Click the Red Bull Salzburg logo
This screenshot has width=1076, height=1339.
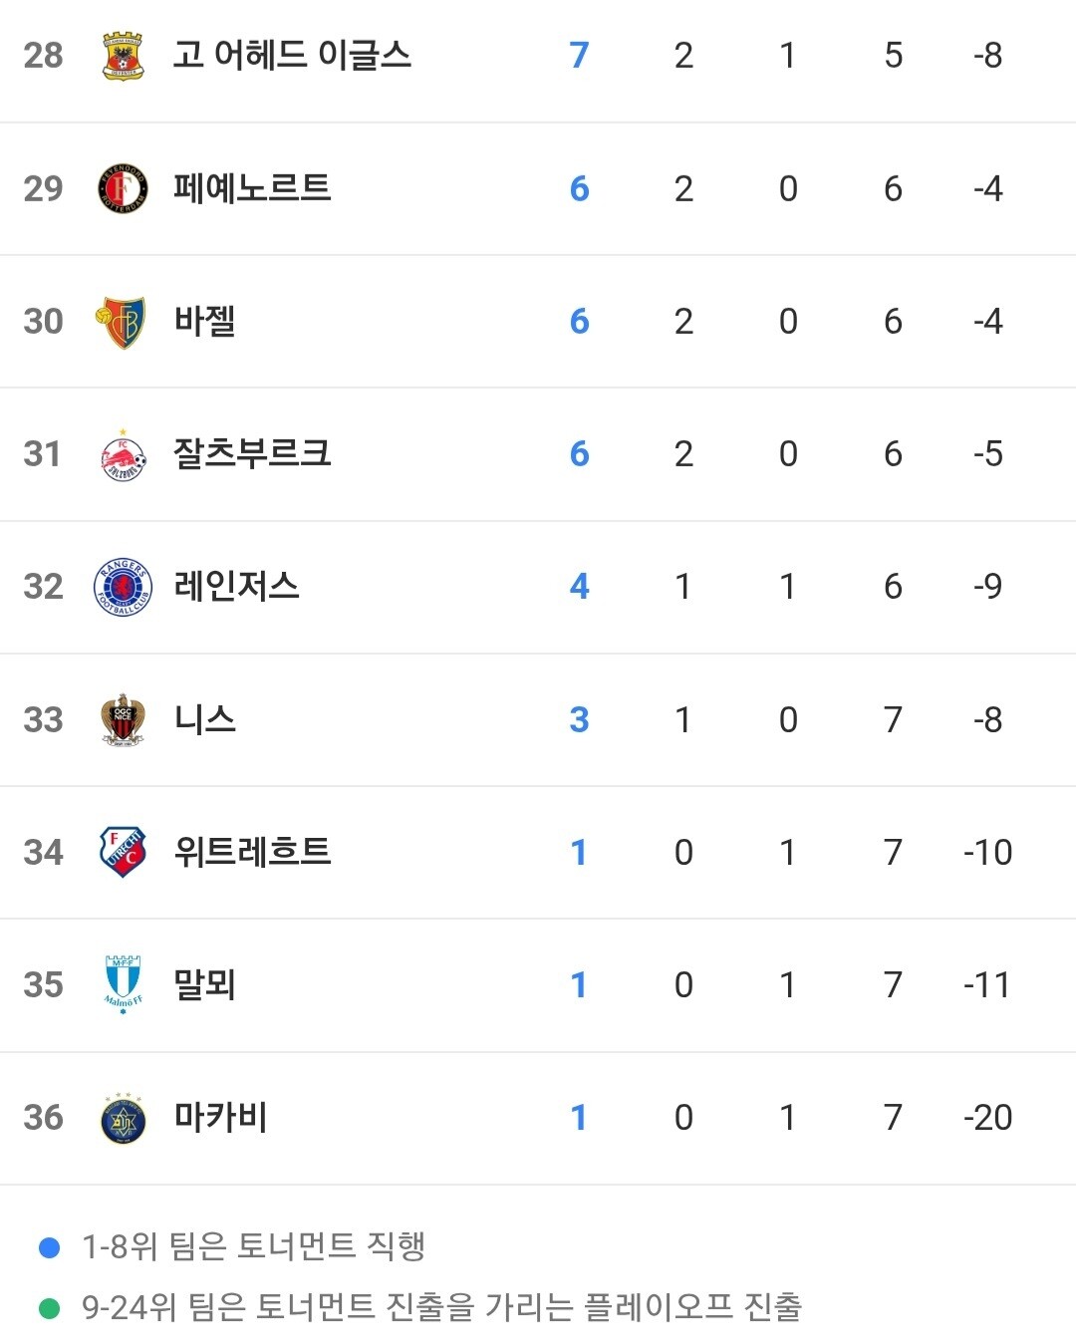click(124, 455)
